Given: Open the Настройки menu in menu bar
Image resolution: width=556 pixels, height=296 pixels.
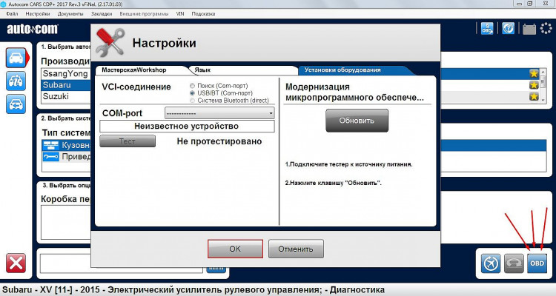Looking at the screenshot, I should click(38, 14).
